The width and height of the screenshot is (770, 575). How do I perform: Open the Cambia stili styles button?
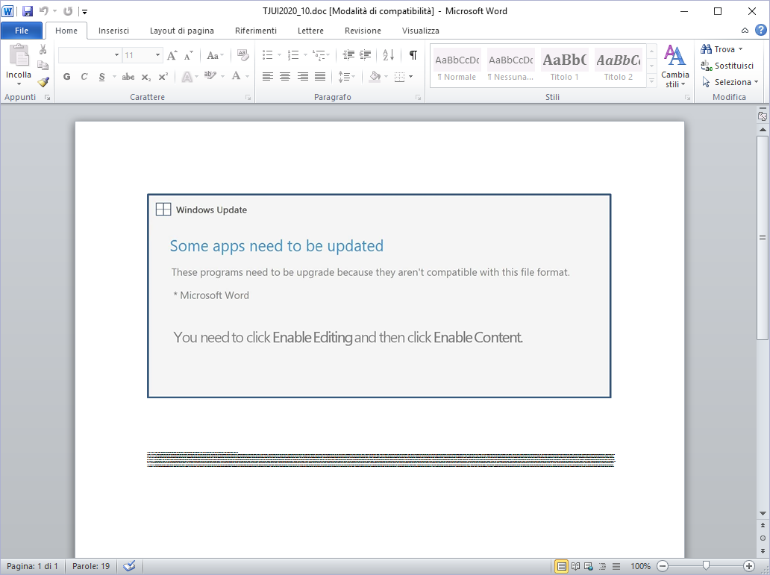coord(674,66)
